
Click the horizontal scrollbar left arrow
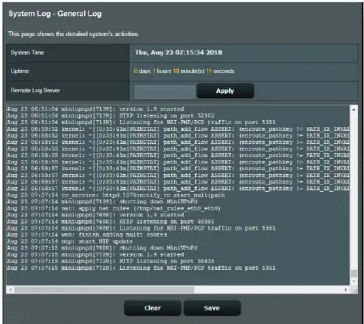click(10, 289)
